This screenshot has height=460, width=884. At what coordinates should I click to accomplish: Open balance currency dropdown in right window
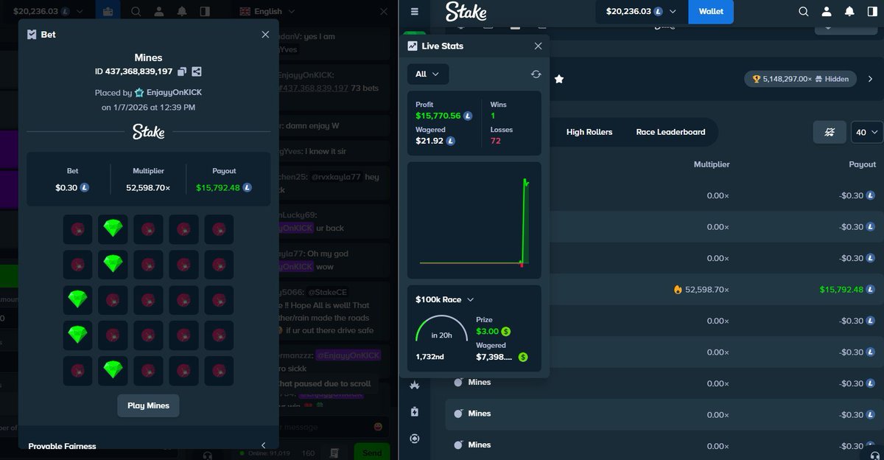642,11
